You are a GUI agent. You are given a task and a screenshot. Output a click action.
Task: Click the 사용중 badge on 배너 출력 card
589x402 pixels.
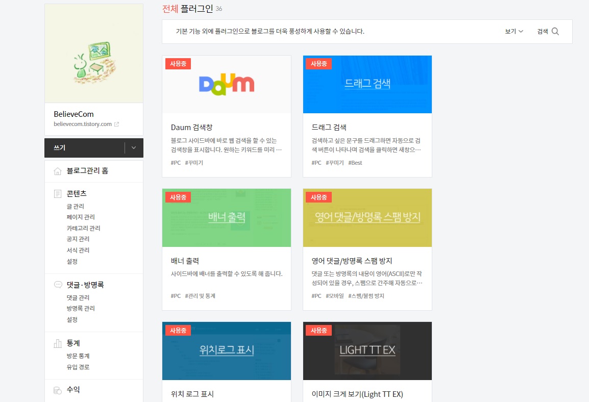(x=178, y=197)
